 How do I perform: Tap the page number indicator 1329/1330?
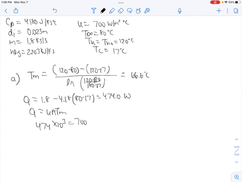(x=236, y=151)
